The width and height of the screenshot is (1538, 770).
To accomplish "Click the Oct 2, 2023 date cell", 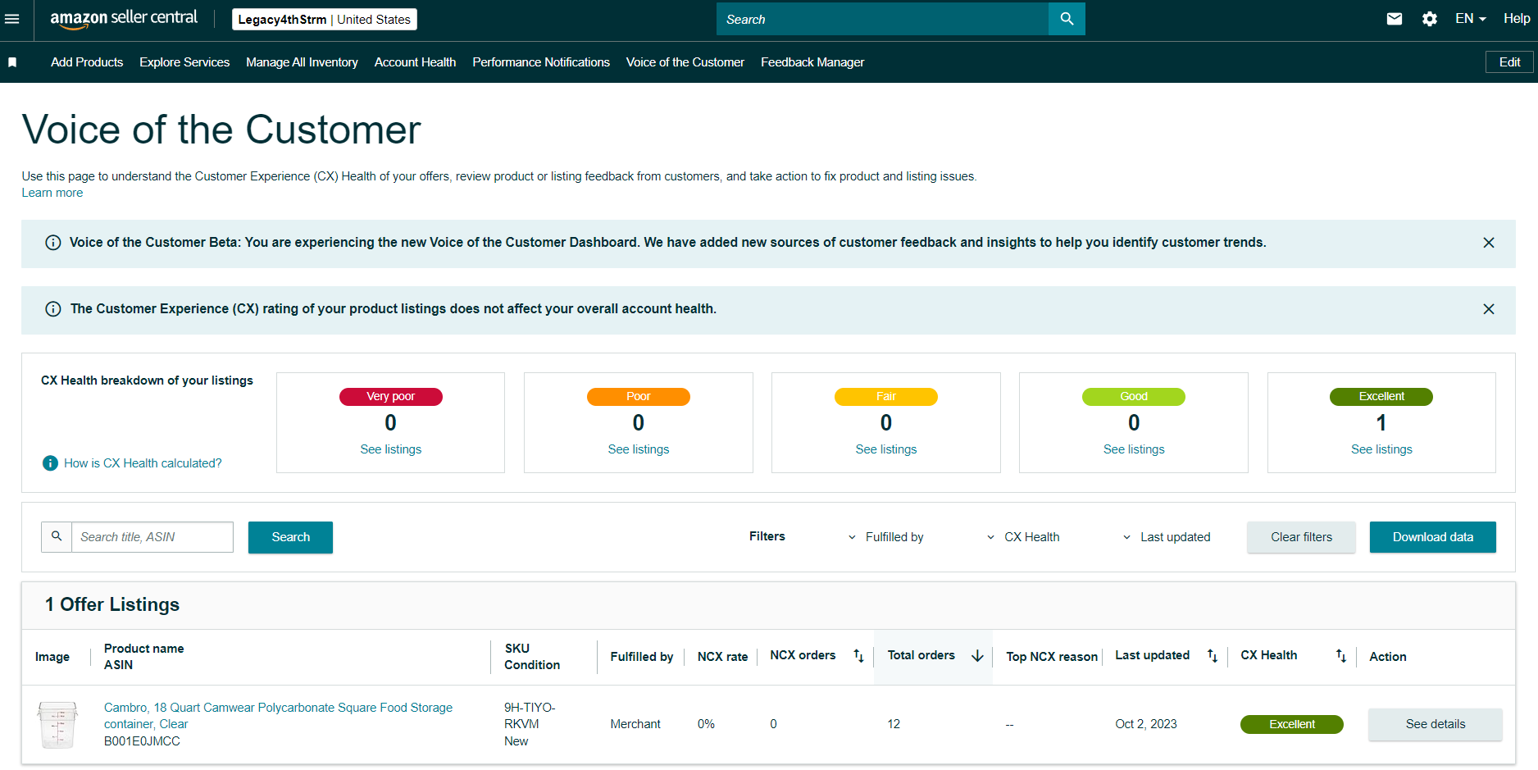I will click(x=1146, y=724).
